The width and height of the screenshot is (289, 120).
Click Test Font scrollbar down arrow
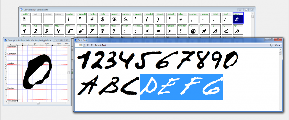tap(280, 109)
